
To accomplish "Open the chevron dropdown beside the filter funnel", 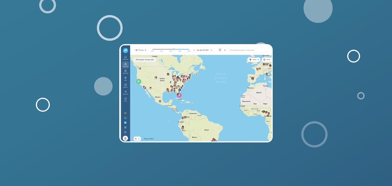I will (x=225, y=50).
